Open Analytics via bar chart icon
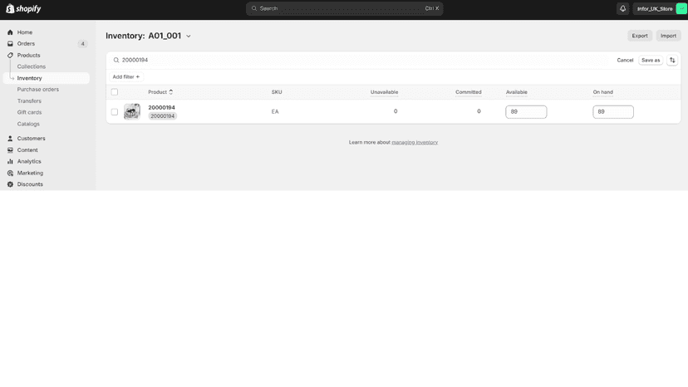The height and width of the screenshot is (387, 688). [x=10, y=161]
